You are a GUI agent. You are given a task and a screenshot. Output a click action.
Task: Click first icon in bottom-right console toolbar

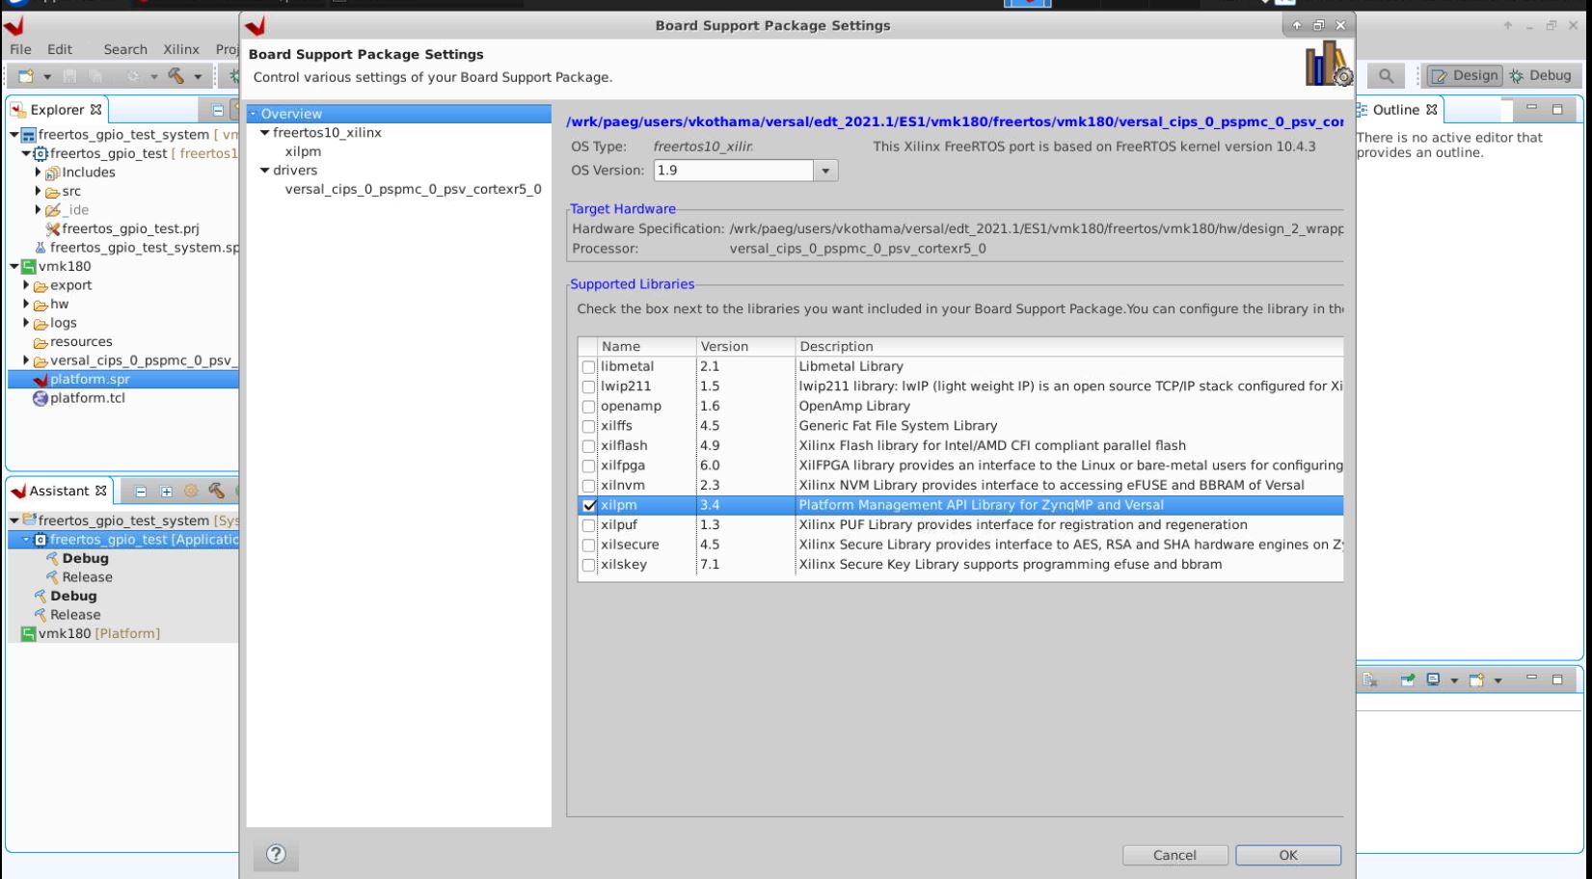coord(1370,679)
